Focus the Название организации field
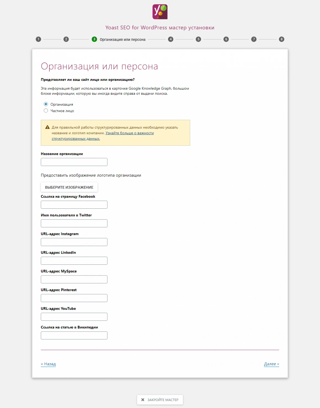 coord(74,162)
